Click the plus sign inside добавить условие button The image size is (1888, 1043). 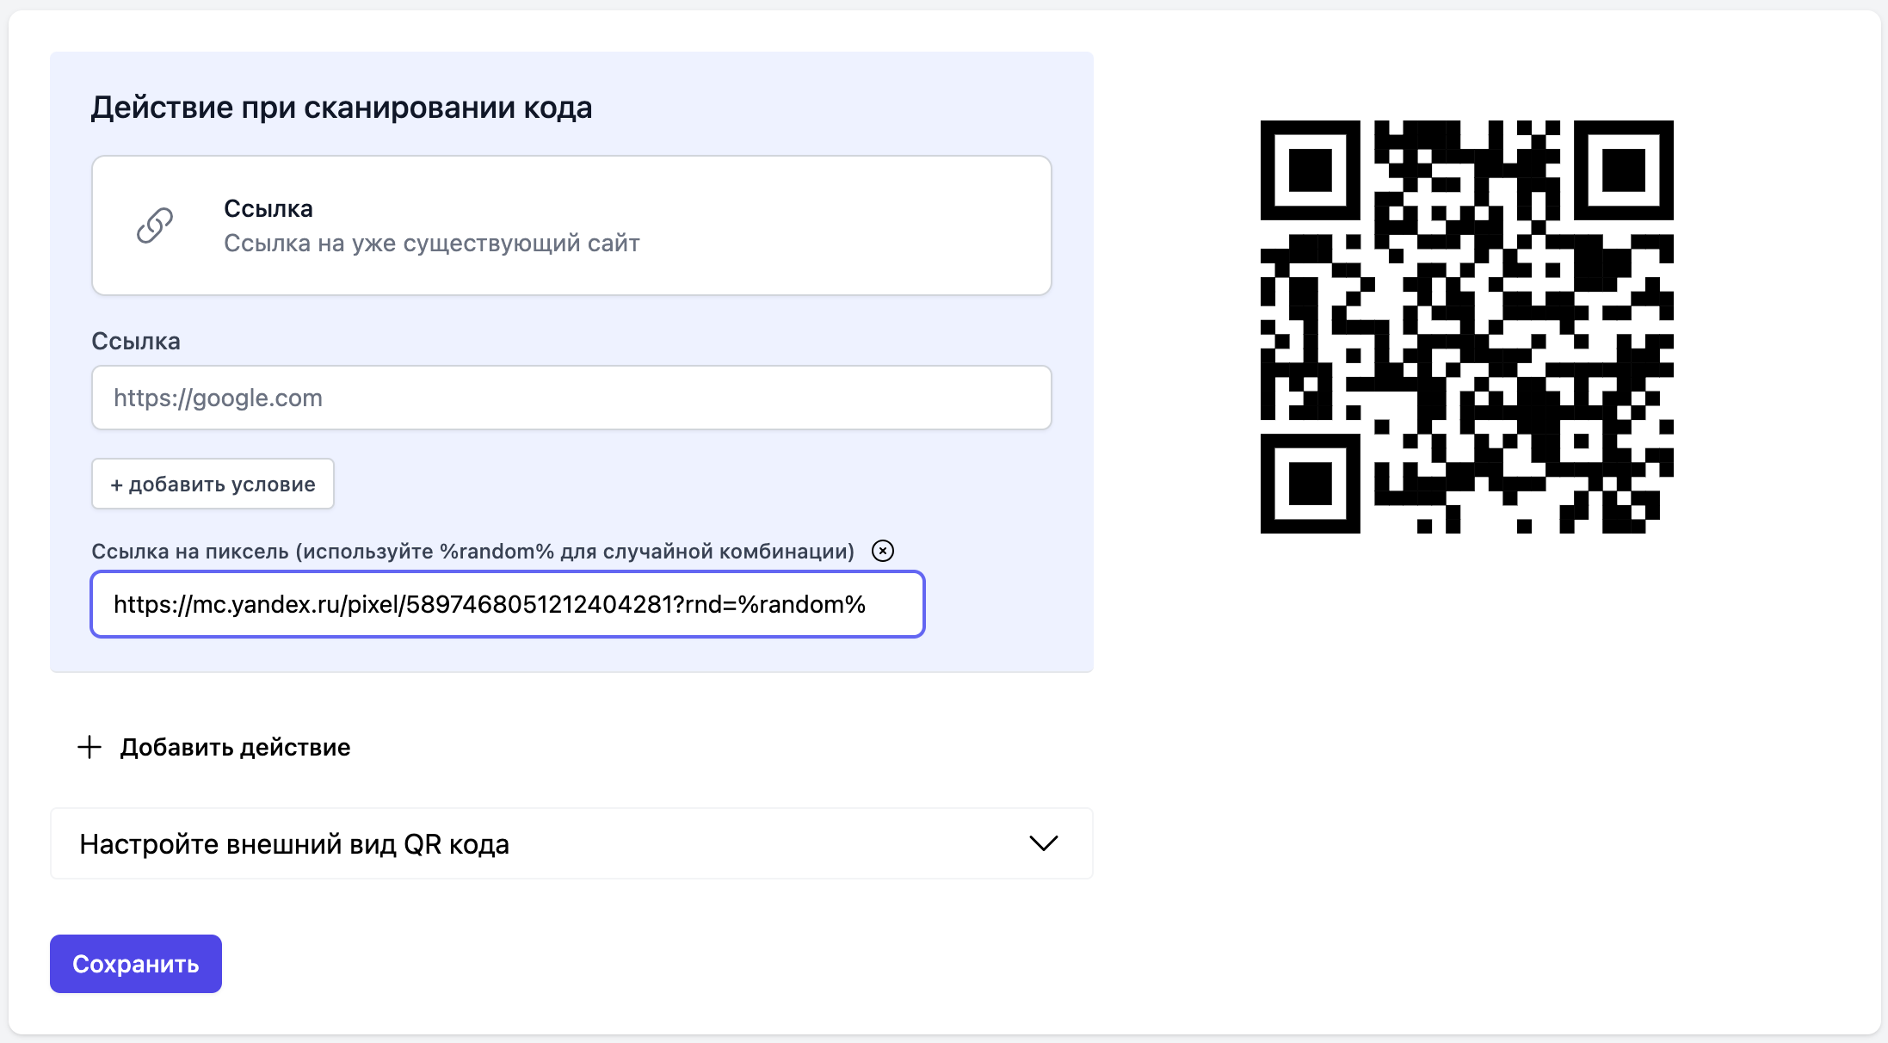pyautogui.click(x=117, y=484)
